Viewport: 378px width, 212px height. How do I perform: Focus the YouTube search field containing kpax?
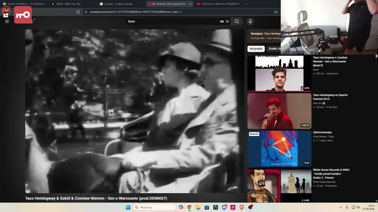[x=173, y=21]
